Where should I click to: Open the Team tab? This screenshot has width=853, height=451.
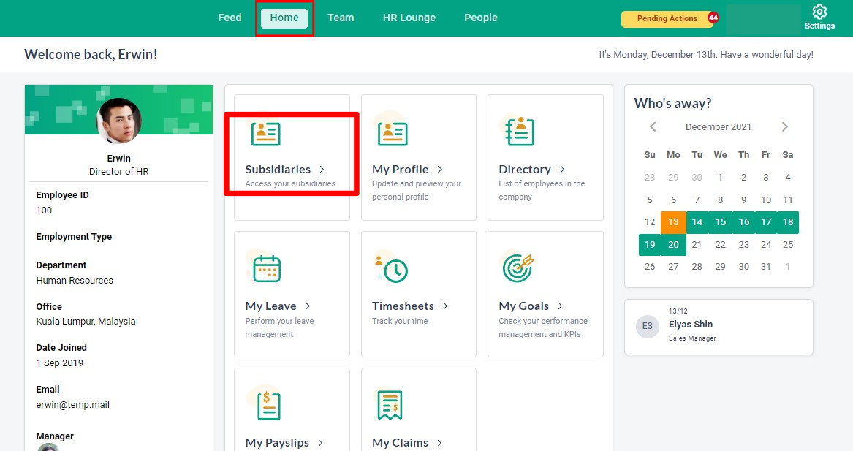point(341,18)
